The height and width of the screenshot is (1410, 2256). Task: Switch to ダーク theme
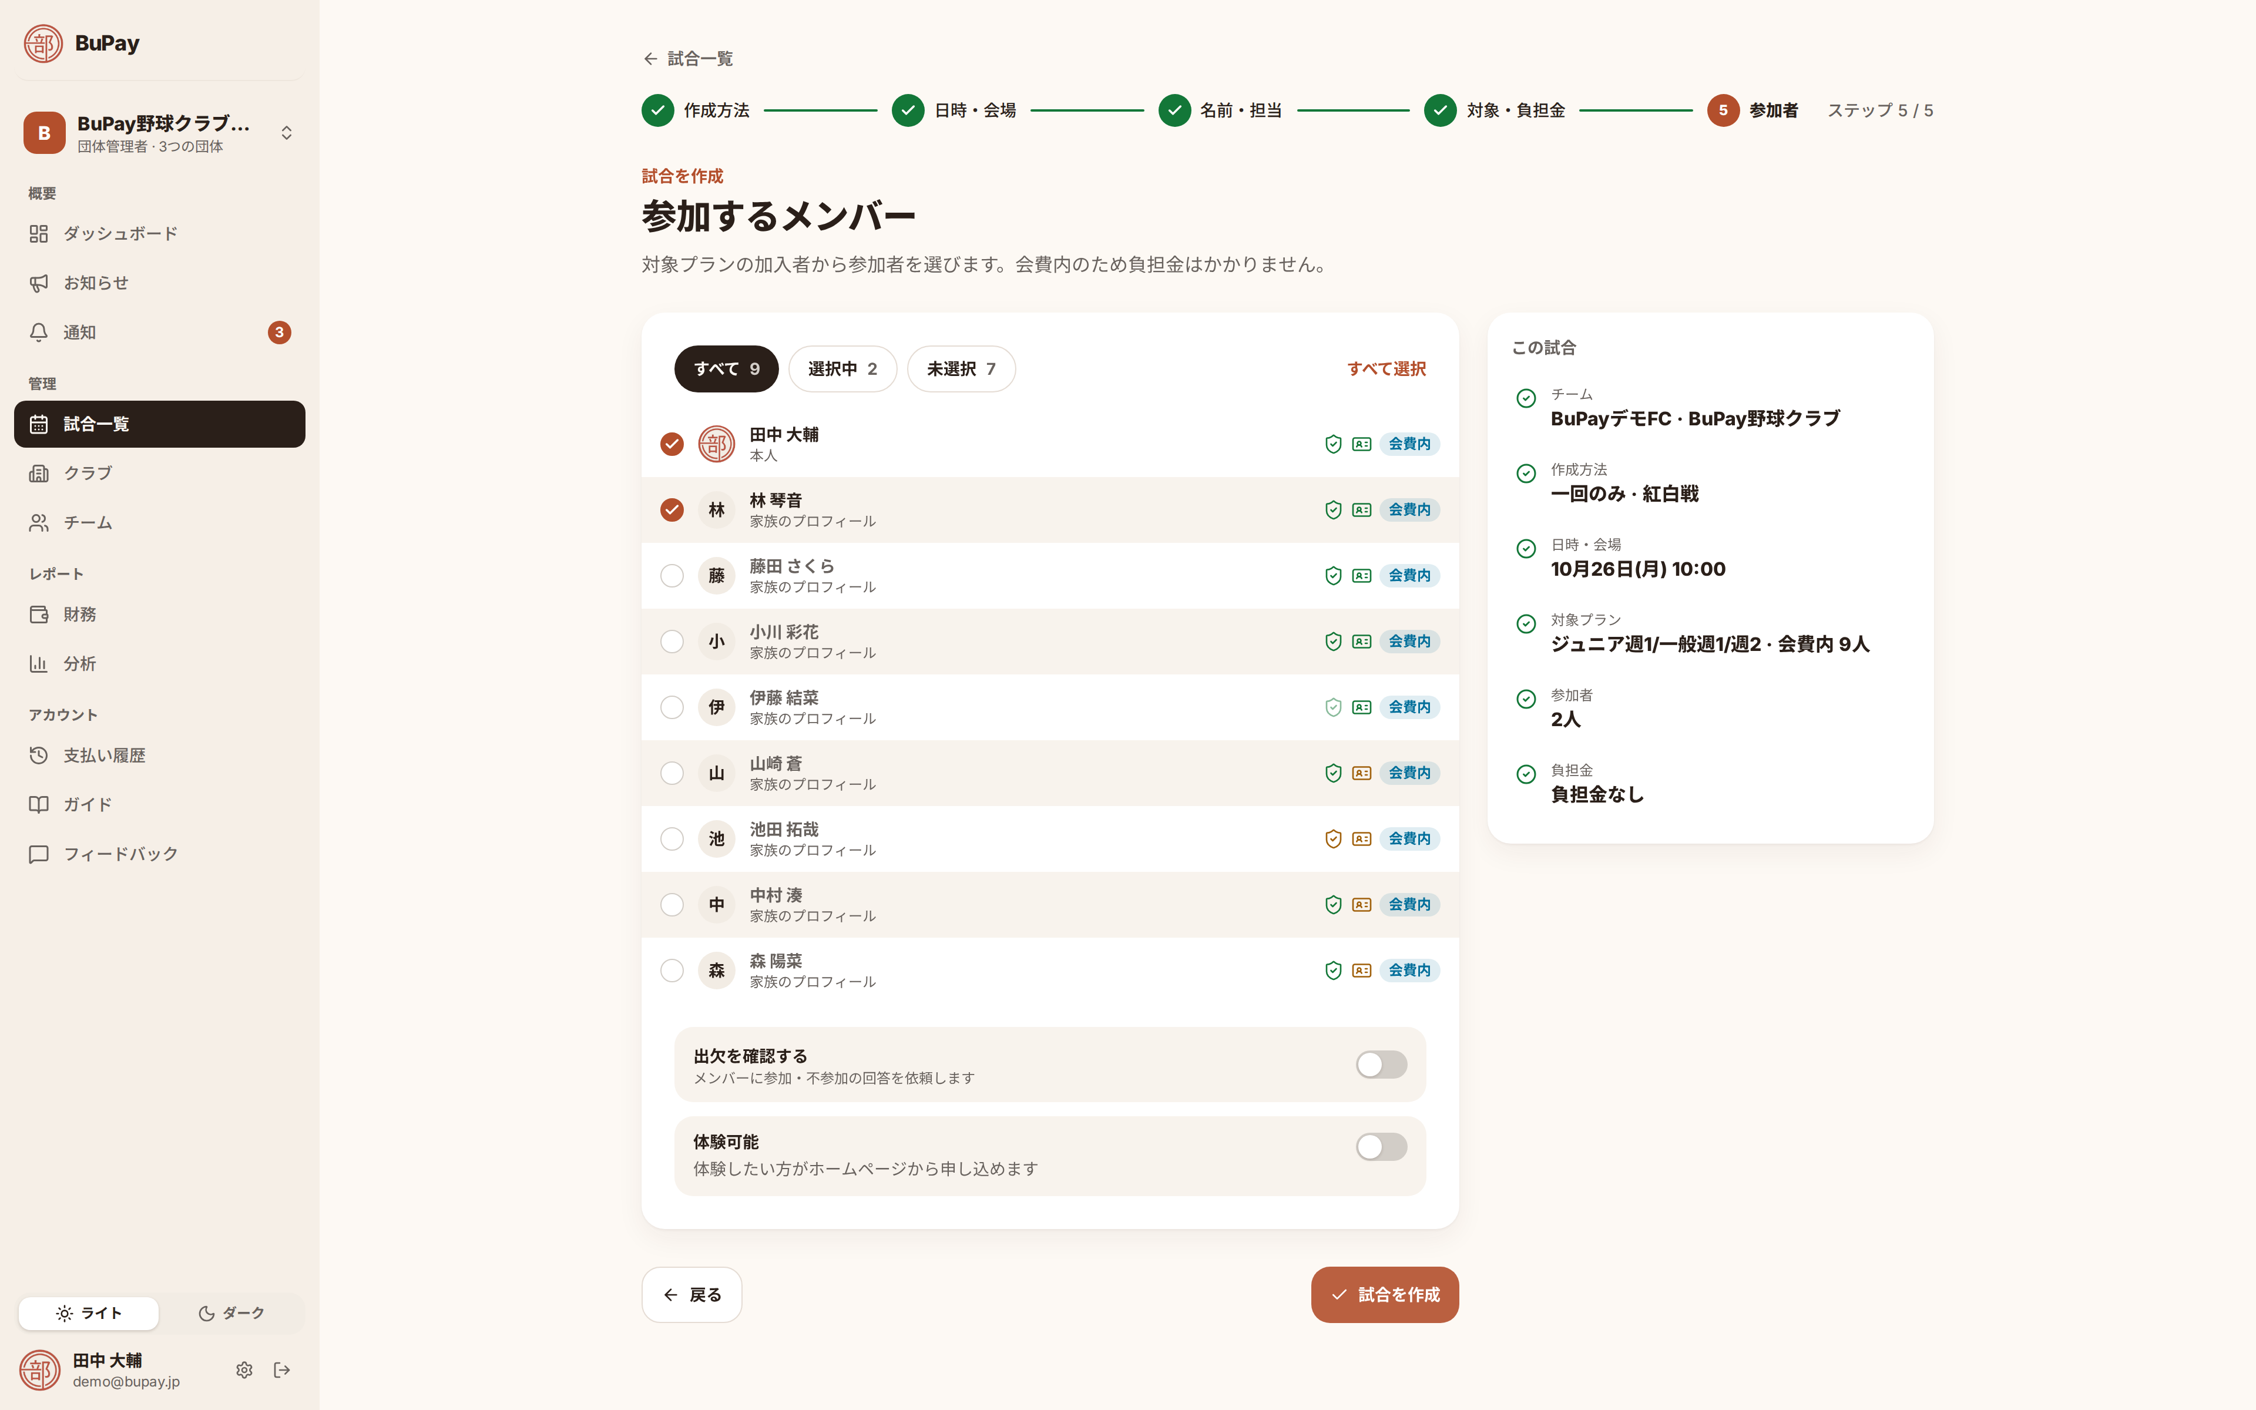tap(231, 1313)
